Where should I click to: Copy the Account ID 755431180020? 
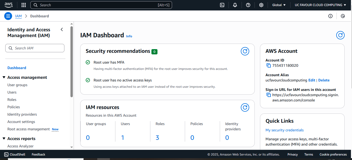(x=268, y=65)
